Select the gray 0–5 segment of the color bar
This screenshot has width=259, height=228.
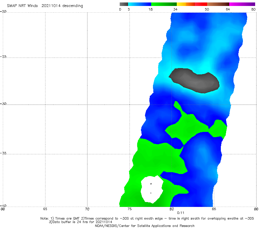pos(124,4)
